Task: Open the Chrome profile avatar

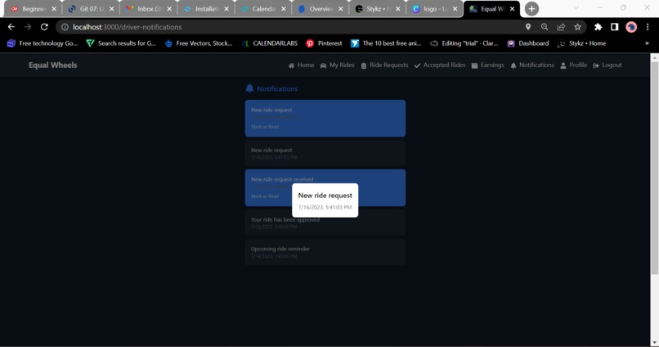Action: click(x=631, y=27)
